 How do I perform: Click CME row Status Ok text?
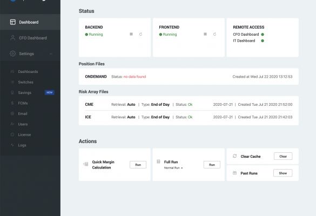coord(184,105)
